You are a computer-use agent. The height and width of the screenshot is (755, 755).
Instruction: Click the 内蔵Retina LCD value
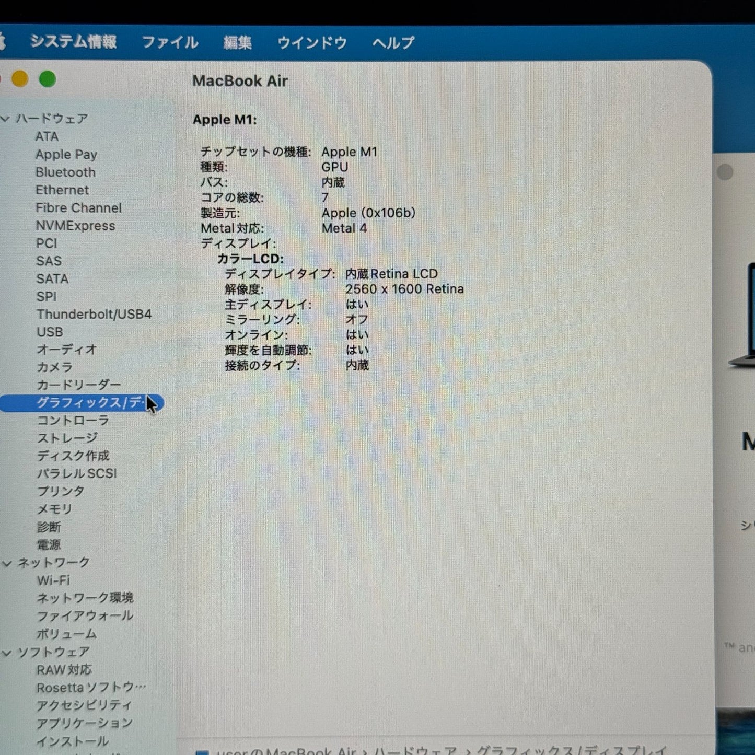click(391, 274)
